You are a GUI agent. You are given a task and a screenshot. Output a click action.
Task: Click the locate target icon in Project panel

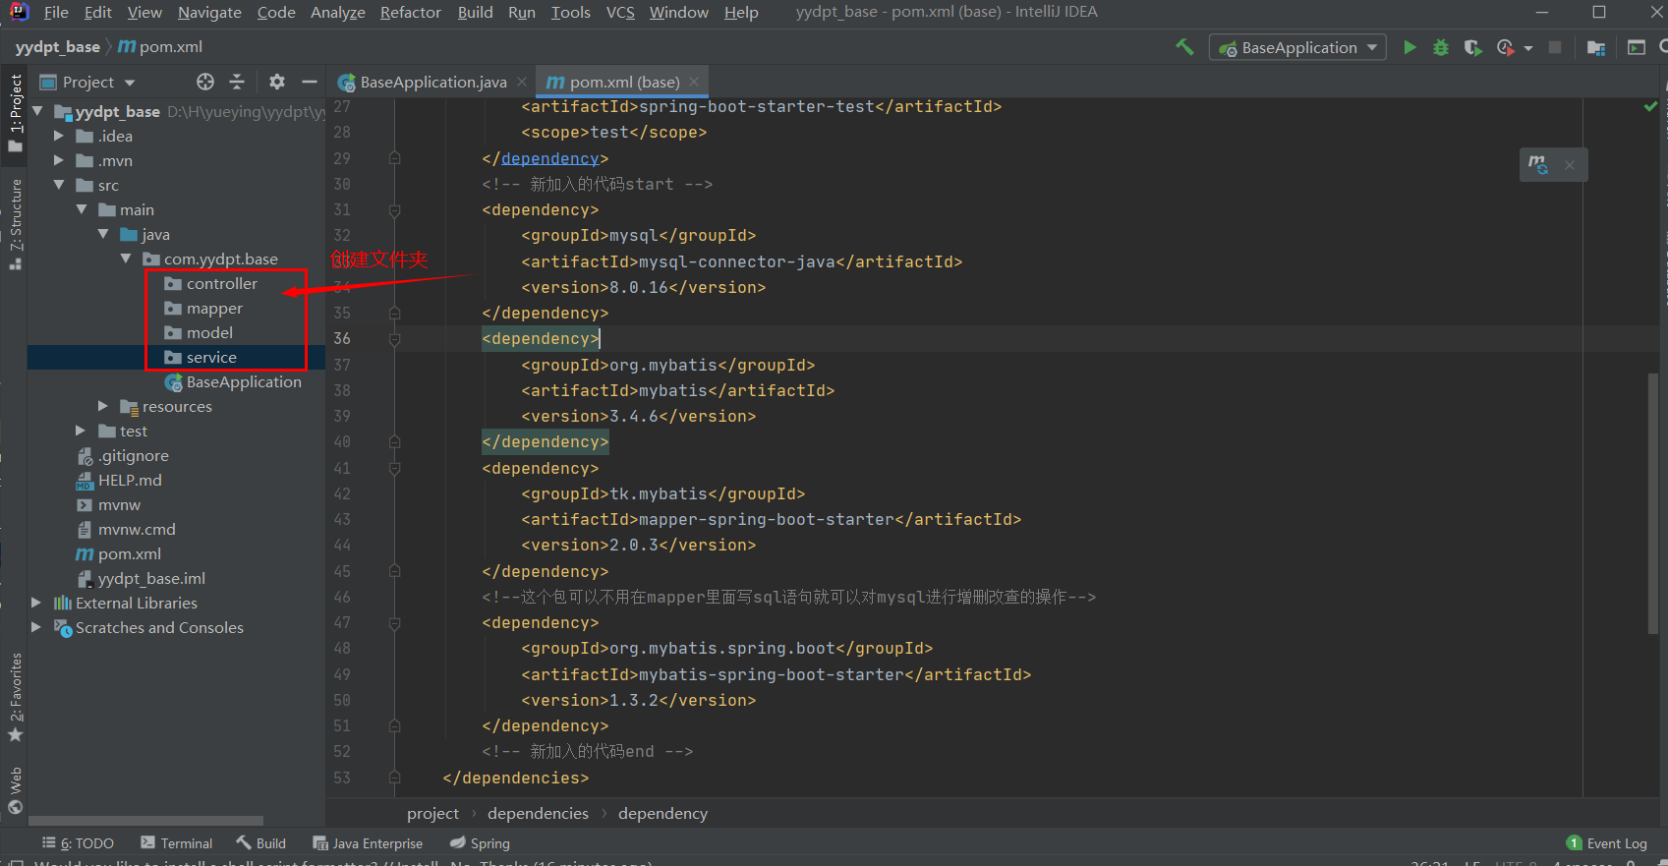pos(204,82)
